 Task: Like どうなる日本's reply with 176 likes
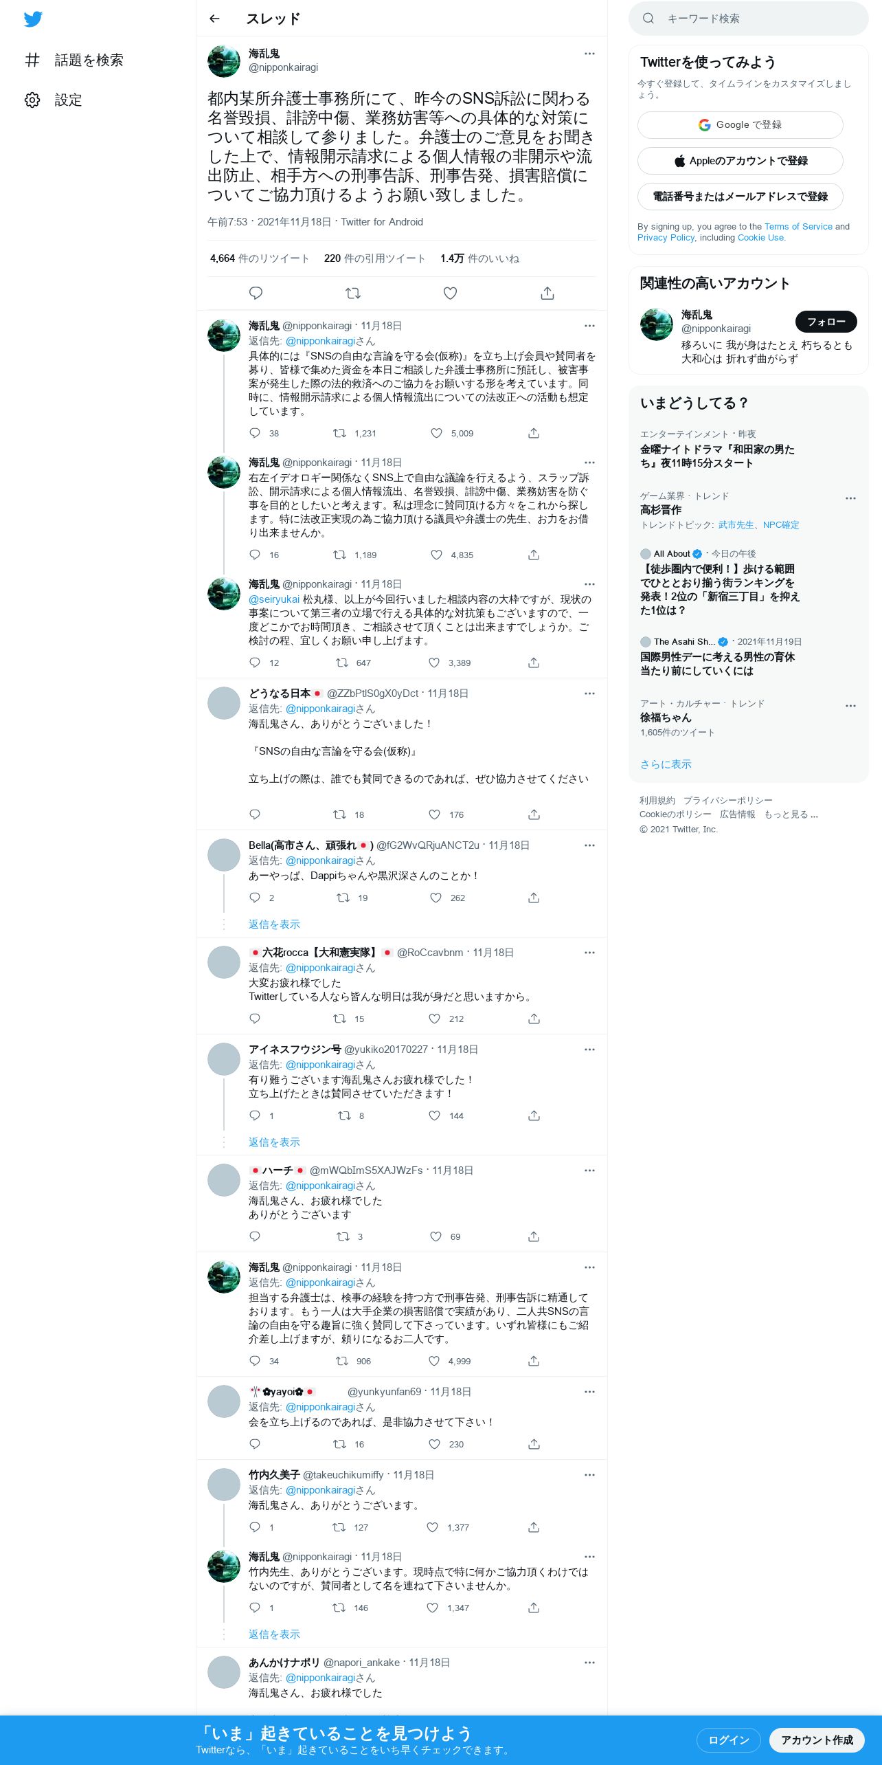pyautogui.click(x=434, y=814)
